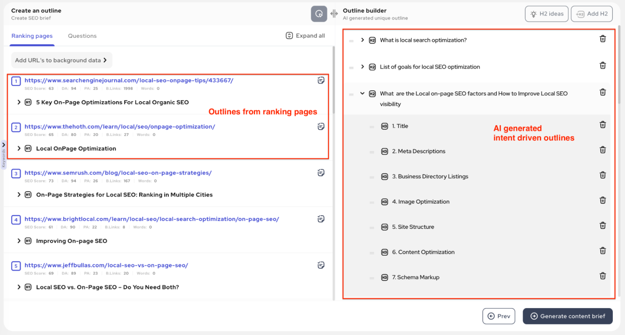
Task: Delete the Local on-page SEO factors H2
Action: (603, 93)
